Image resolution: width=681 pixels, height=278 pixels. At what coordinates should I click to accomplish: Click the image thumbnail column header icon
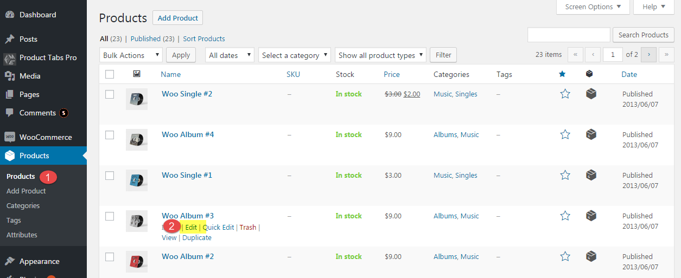click(x=137, y=74)
